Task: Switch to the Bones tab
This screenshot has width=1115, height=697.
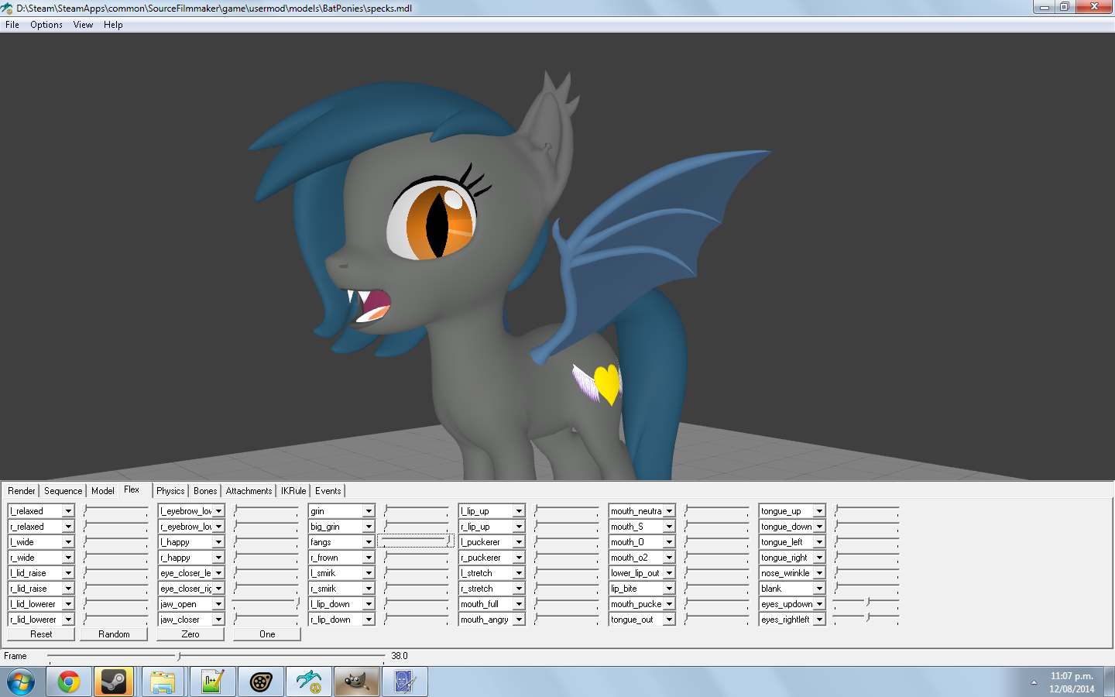Action: (205, 491)
